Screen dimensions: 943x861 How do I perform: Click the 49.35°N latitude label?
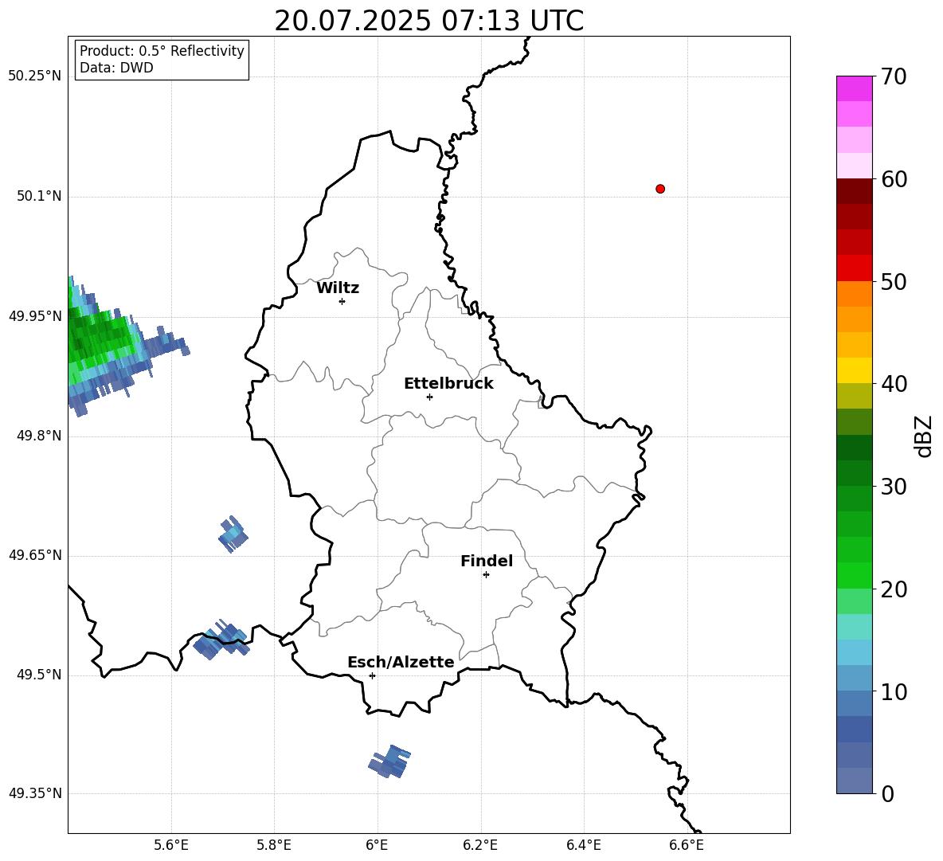click(x=35, y=793)
